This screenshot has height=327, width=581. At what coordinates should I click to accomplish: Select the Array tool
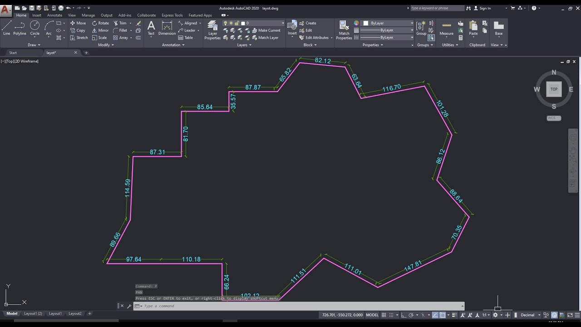click(120, 38)
